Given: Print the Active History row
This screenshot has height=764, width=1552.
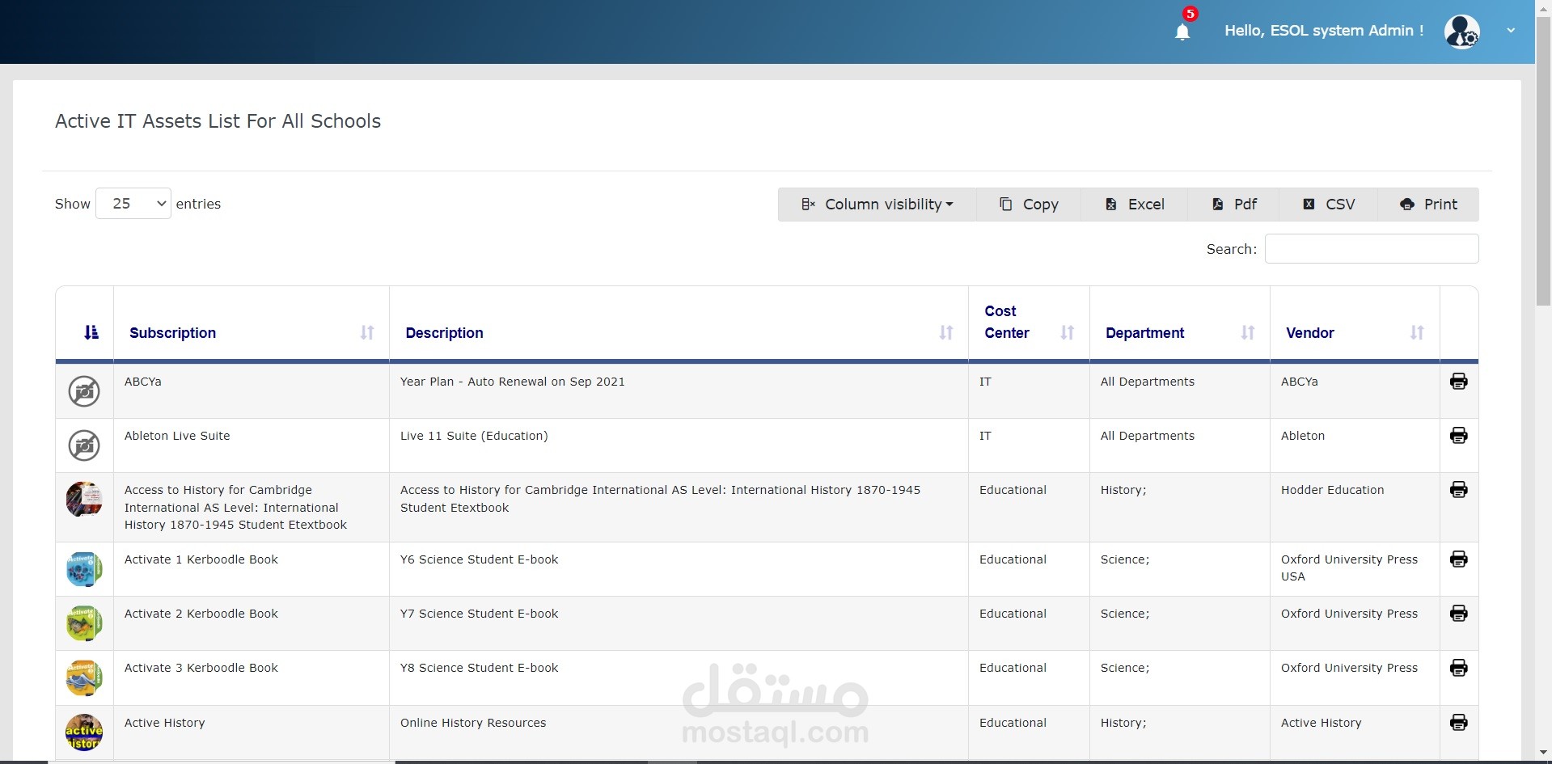Looking at the screenshot, I should coord(1459,723).
